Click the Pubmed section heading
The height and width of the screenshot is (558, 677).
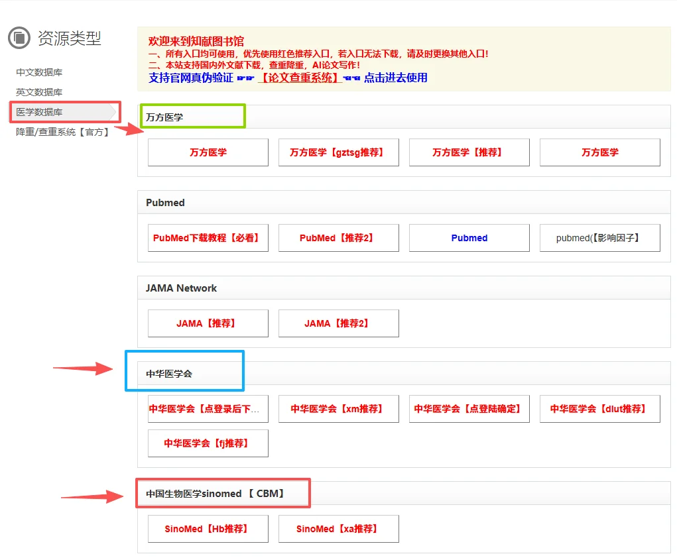point(165,203)
